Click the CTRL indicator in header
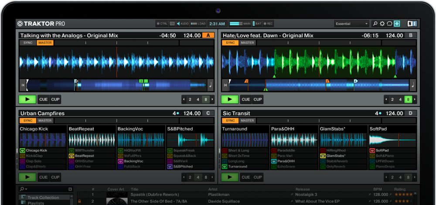 [x=162, y=24]
